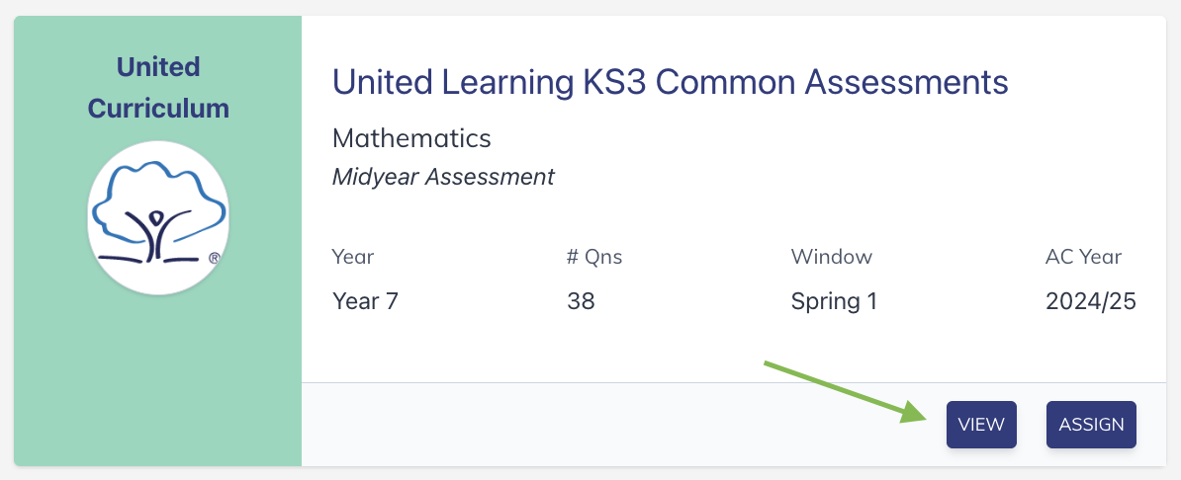Click the Window column label
This screenshot has width=1181, height=480.
[x=831, y=257]
